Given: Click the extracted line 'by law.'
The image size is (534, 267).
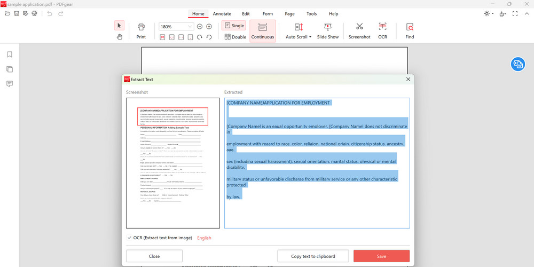Looking at the screenshot, I should [x=234, y=197].
